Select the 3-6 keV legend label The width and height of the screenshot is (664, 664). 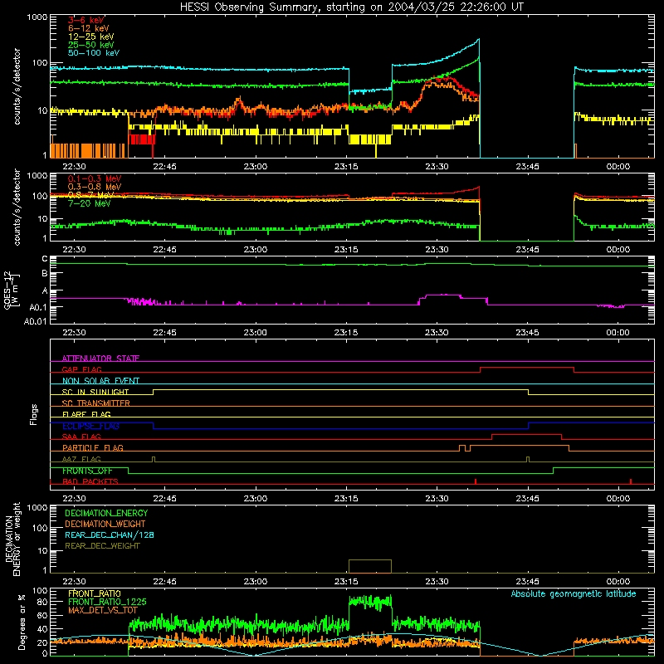click(86, 20)
